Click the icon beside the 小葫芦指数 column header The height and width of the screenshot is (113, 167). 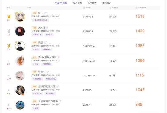[x=136, y=8]
